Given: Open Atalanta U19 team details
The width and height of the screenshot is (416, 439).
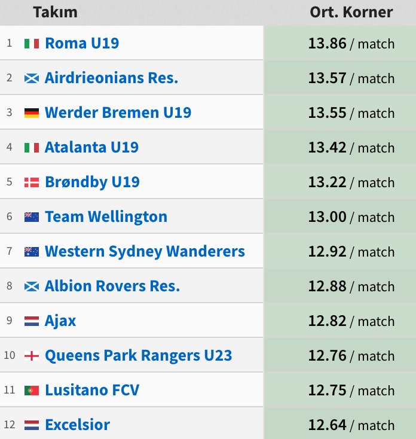Looking at the screenshot, I should click(92, 147).
